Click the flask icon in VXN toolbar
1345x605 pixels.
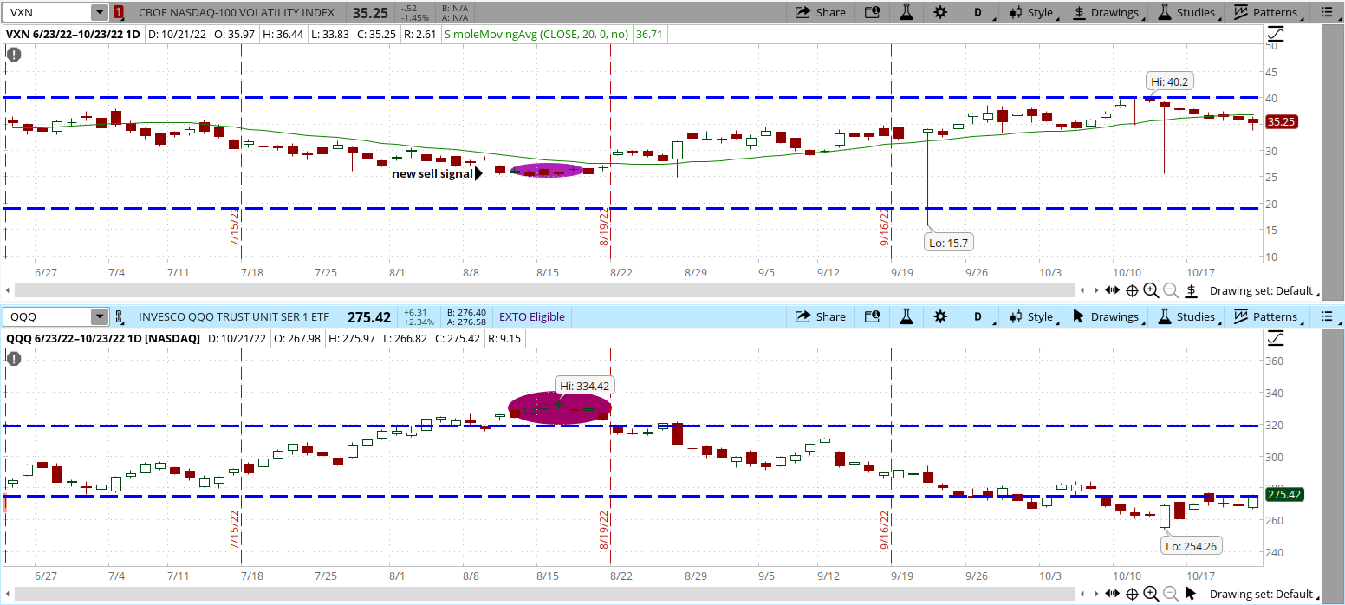click(906, 12)
